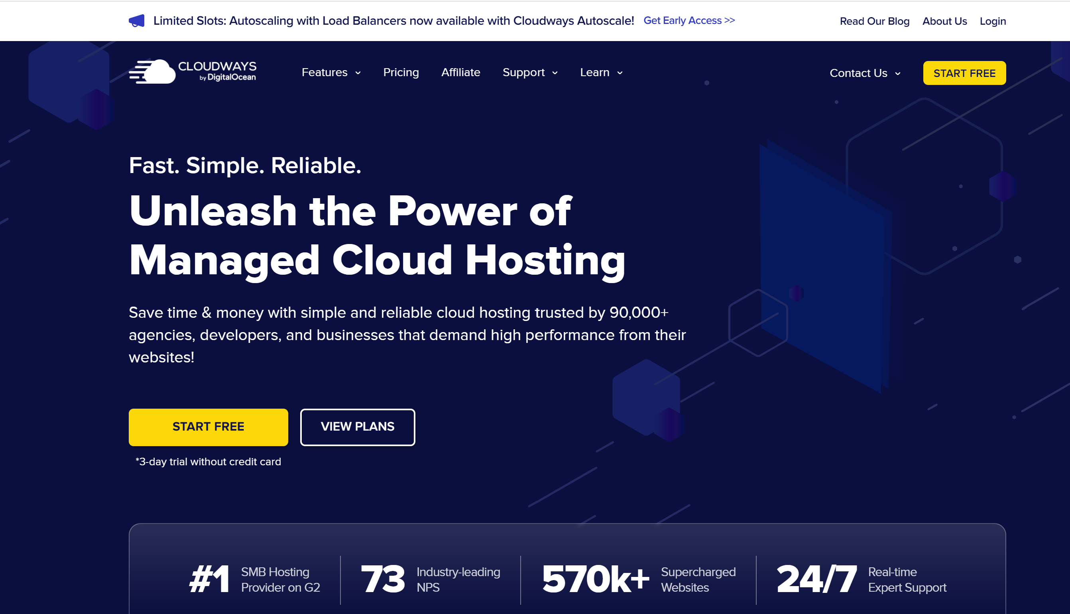Click the '#1' SMB Hosting stat
This screenshot has height=614, width=1070.
pos(209,579)
